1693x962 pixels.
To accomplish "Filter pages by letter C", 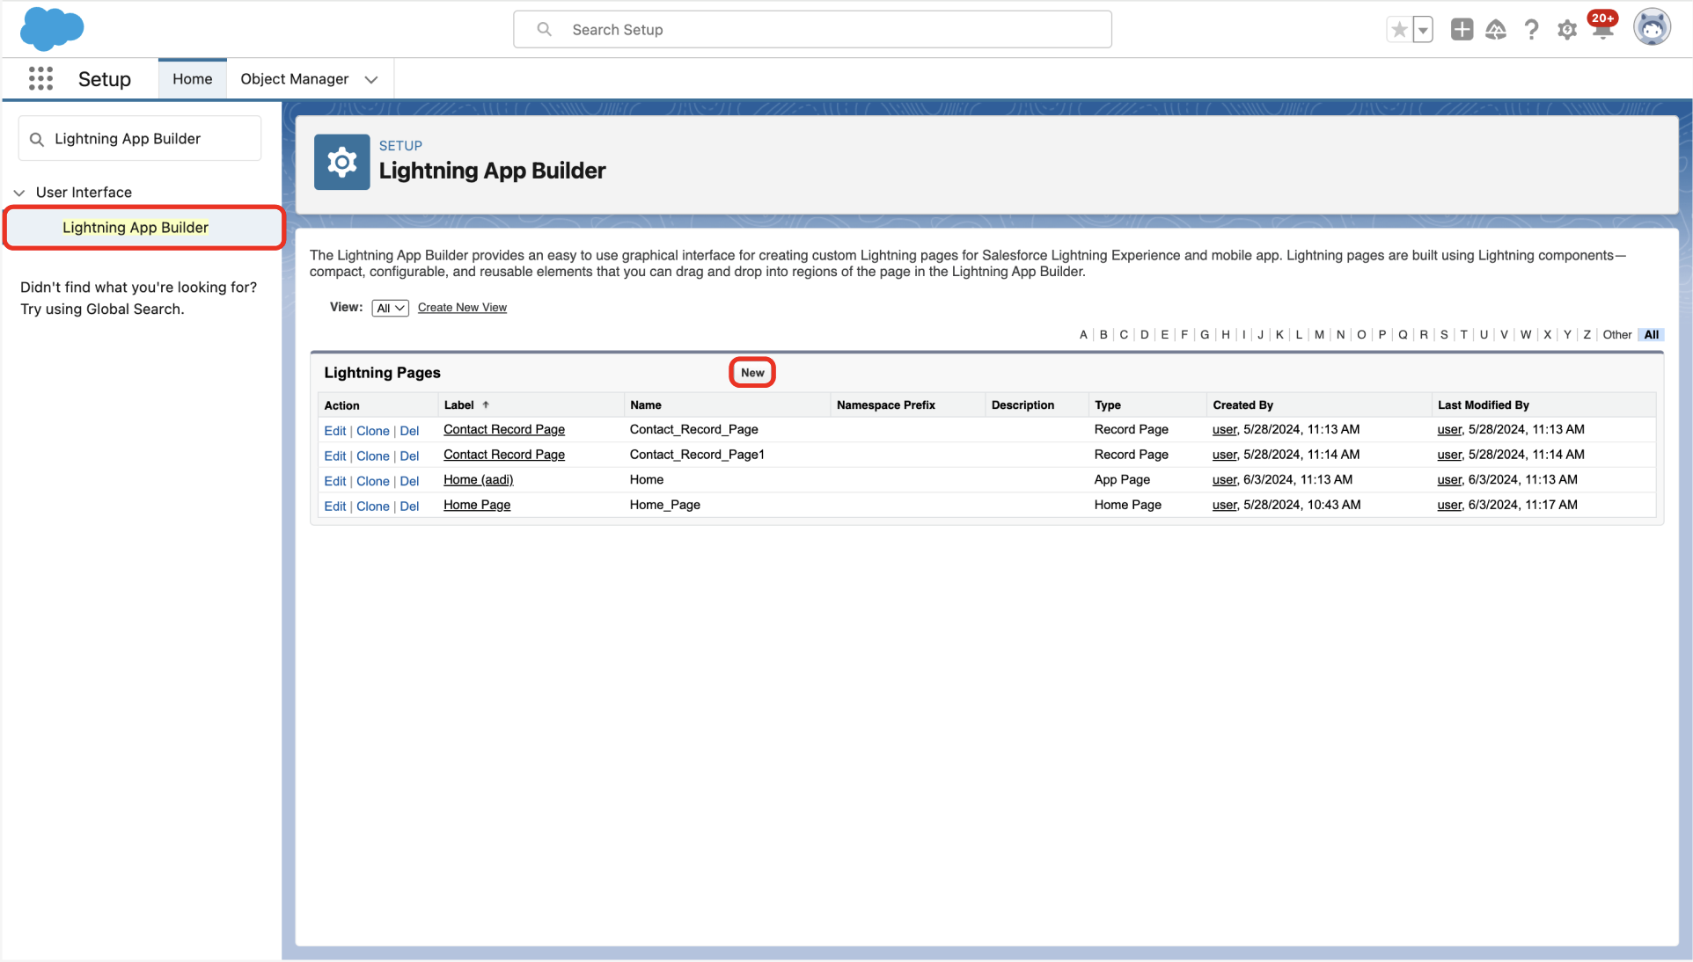I will 1124,335.
